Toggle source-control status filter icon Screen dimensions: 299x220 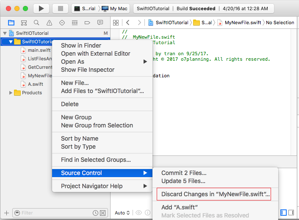pos(103,213)
